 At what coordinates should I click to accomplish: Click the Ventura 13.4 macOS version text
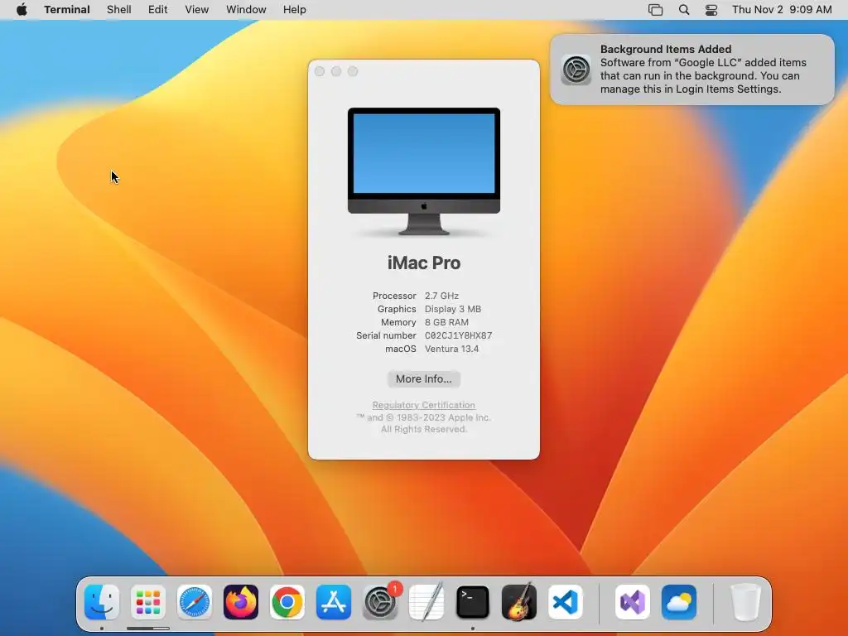451,349
